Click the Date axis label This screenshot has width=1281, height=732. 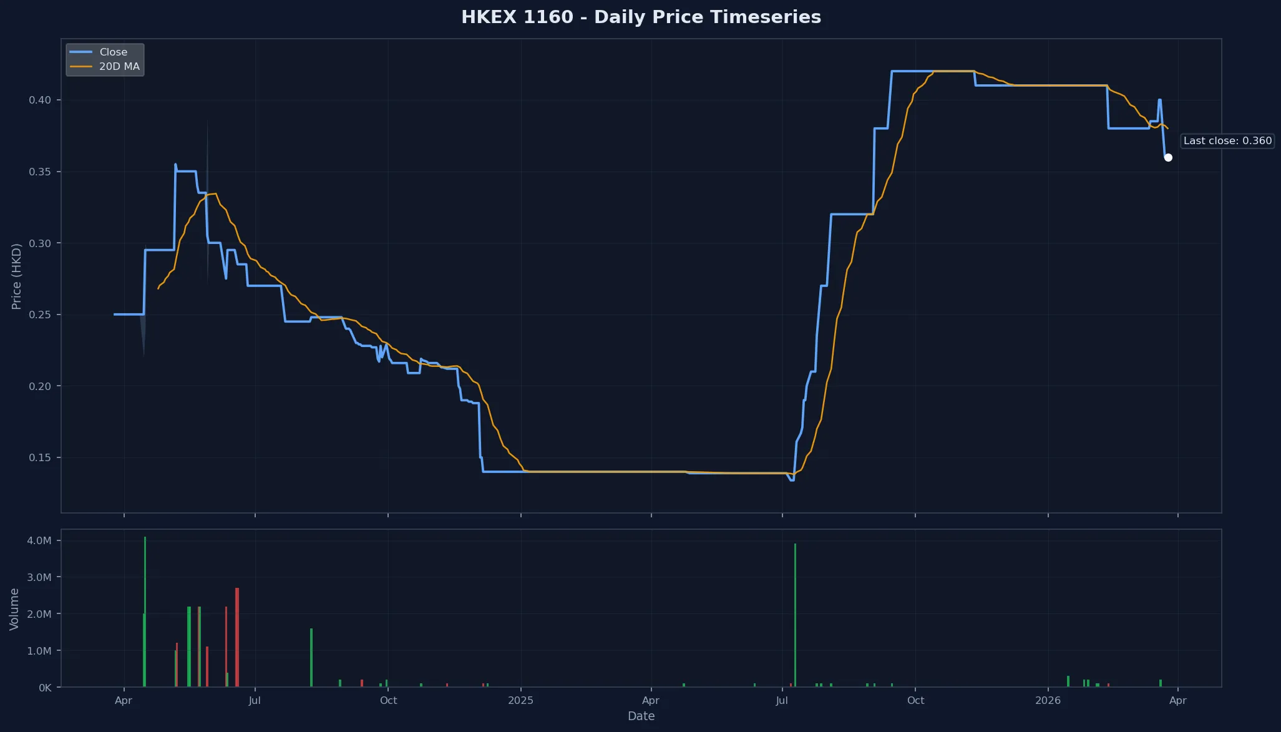tap(641, 716)
